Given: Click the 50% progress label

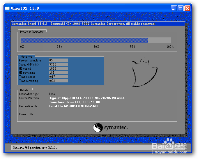Looking at the screenshot, I should pyautogui.click(x=96, y=47).
